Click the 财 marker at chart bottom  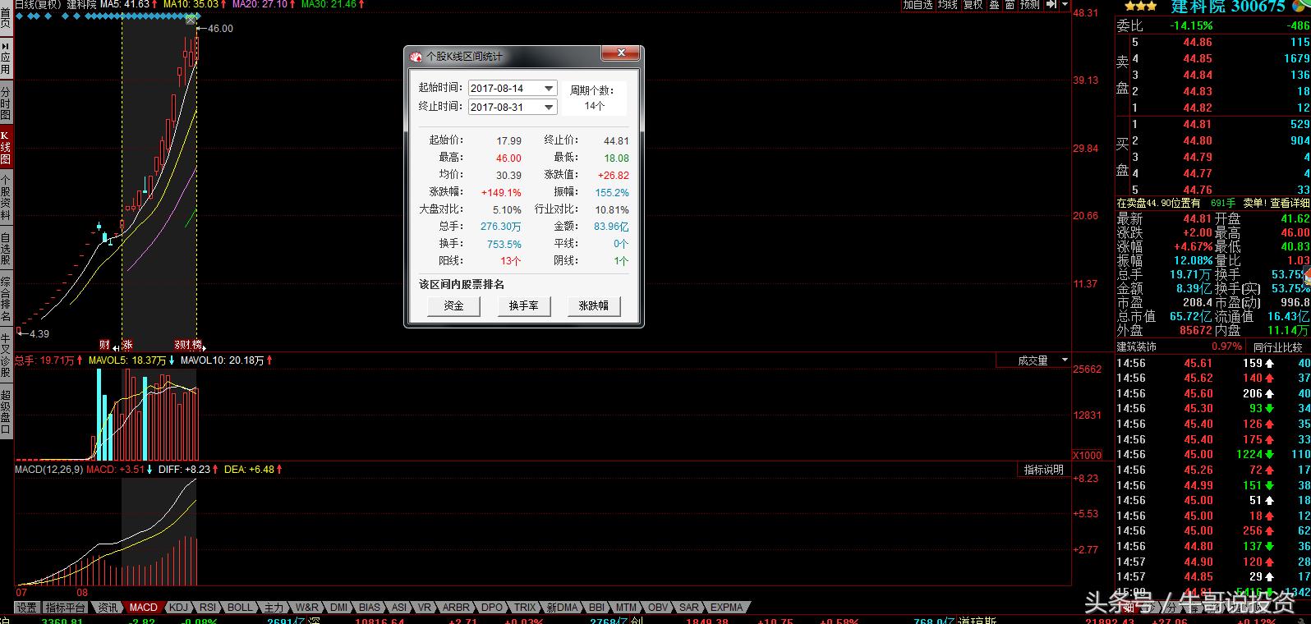click(x=104, y=345)
